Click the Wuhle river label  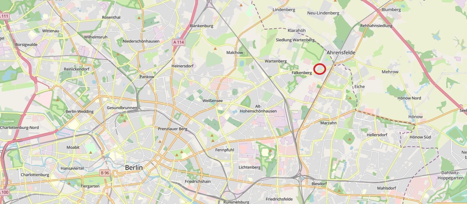[x=344, y=166]
